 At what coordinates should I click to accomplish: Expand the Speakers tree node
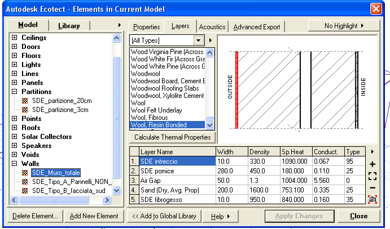(x=15, y=146)
